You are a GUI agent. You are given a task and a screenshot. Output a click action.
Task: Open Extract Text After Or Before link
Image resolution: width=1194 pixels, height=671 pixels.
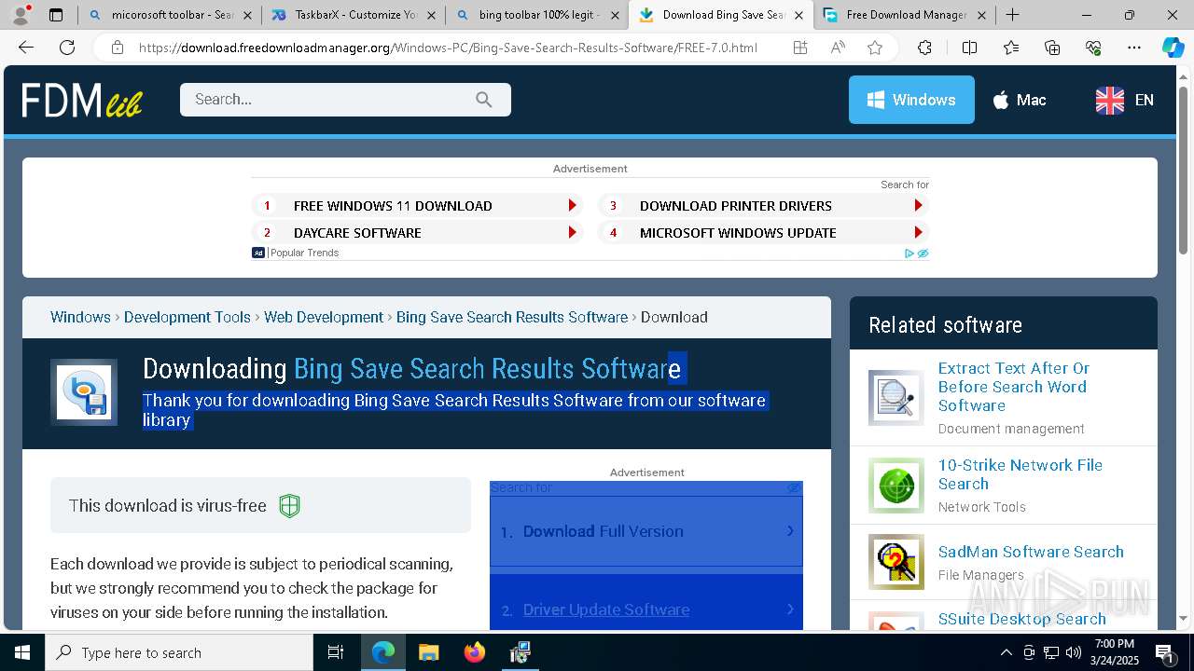1014,387
